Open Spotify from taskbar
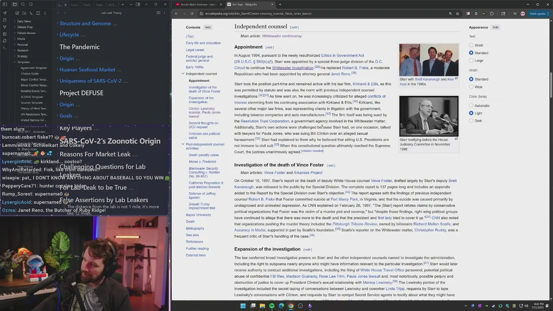The width and height of the screenshot is (553, 311). point(272,306)
